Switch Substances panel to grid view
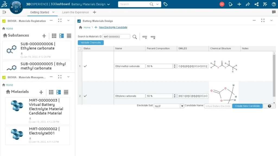This screenshot has width=278, height=156. 54,36
